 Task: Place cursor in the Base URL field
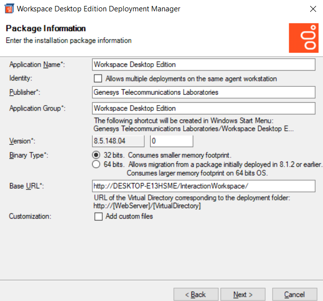[203, 186]
